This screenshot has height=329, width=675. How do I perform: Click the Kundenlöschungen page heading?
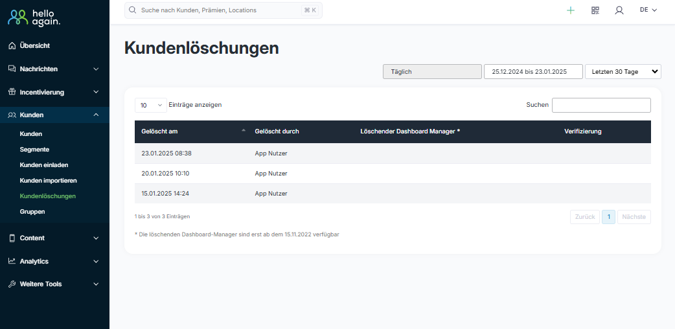click(201, 48)
